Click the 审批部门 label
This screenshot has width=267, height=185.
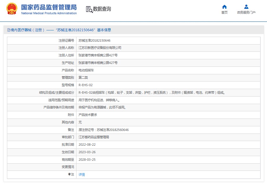(x=68, y=137)
